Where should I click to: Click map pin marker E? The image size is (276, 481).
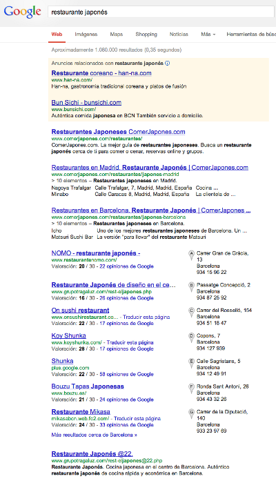point(192,362)
